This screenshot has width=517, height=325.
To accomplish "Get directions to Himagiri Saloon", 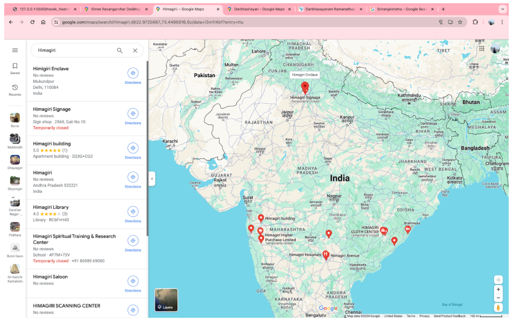I will coord(133,284).
